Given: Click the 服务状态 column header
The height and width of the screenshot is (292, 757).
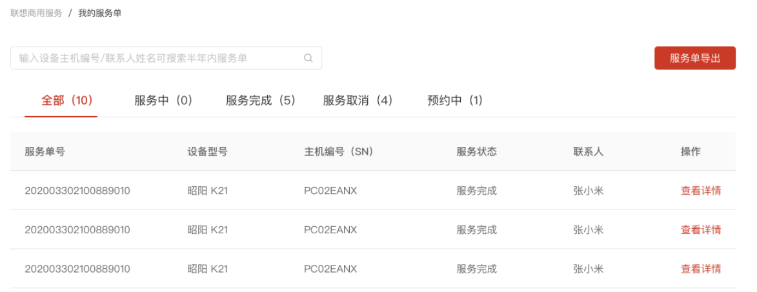Looking at the screenshot, I should pyautogui.click(x=476, y=152).
